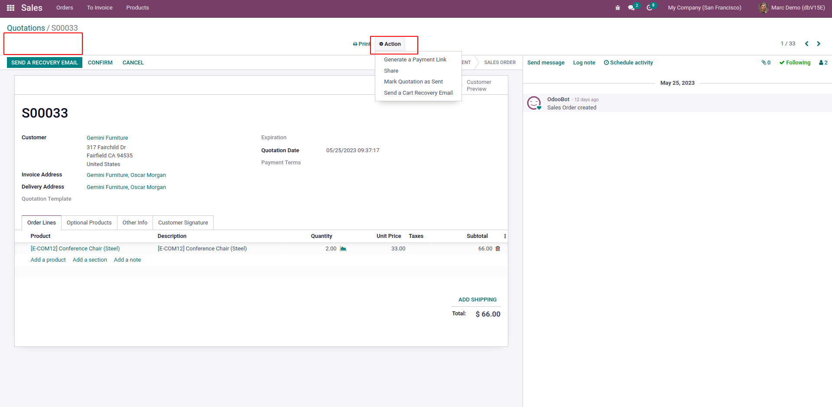Go to the next record arrow

pos(819,44)
